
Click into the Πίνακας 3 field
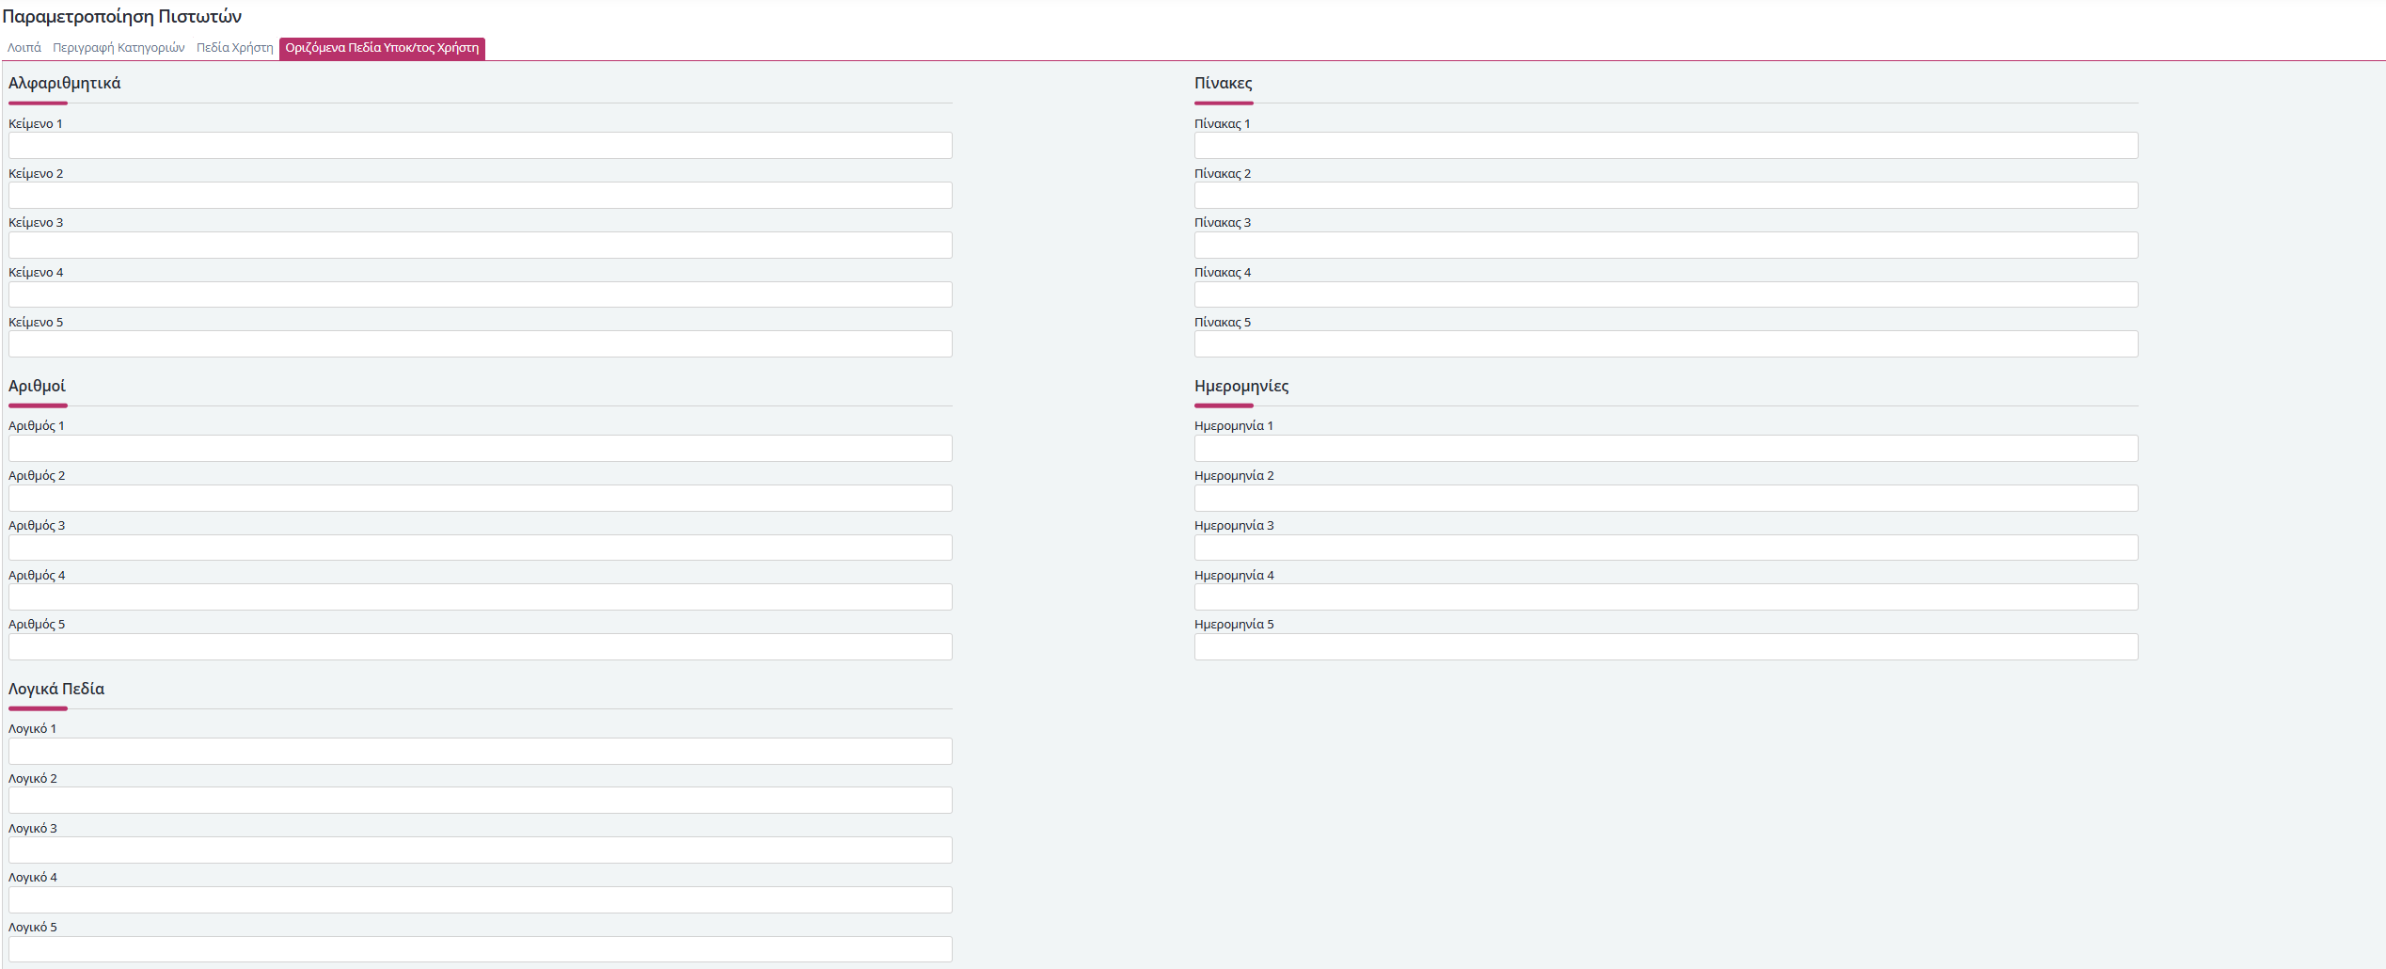[1667, 246]
